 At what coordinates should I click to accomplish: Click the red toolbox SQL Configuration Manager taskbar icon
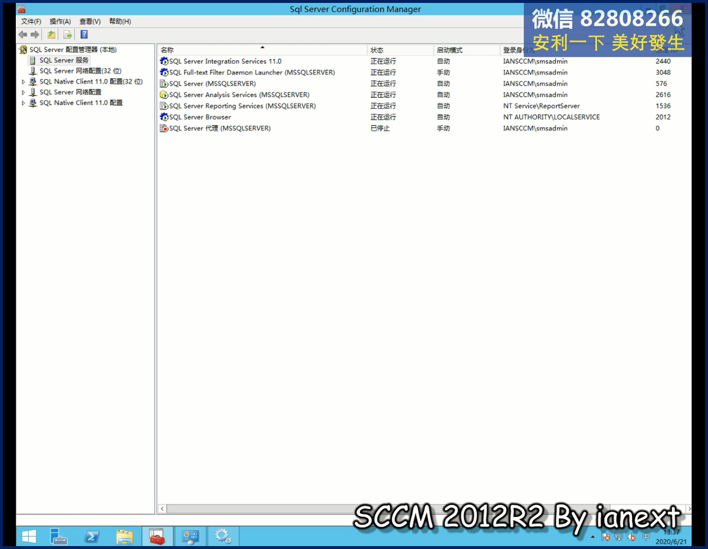point(157,536)
